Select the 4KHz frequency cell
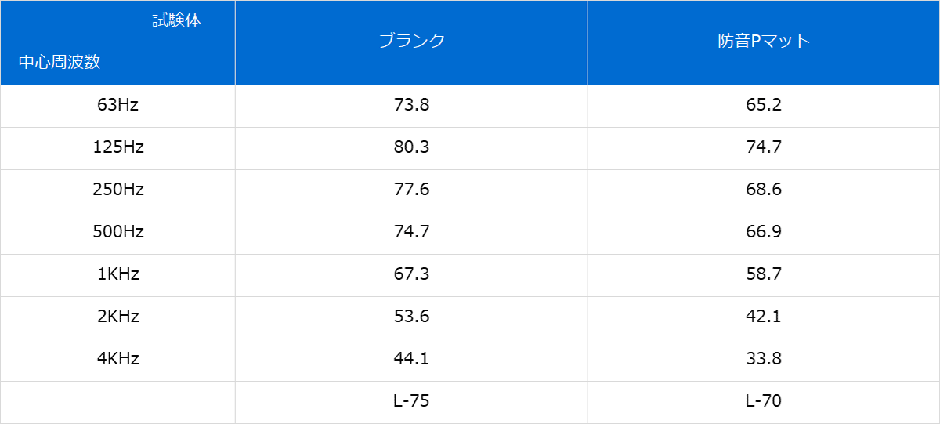Screen dimensions: 940x424 tap(117, 359)
